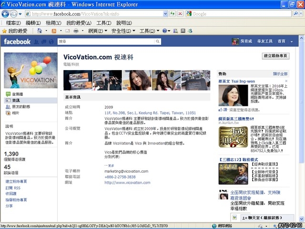Open the 我的最愛(A) menu
This screenshot has height=229, width=305.
click(x=79, y=23)
